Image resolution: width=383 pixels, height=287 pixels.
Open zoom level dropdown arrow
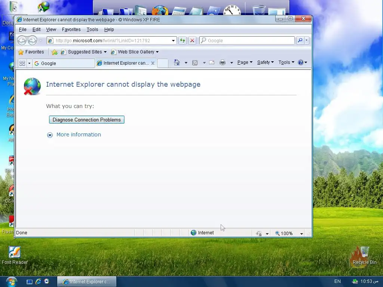coord(302,234)
